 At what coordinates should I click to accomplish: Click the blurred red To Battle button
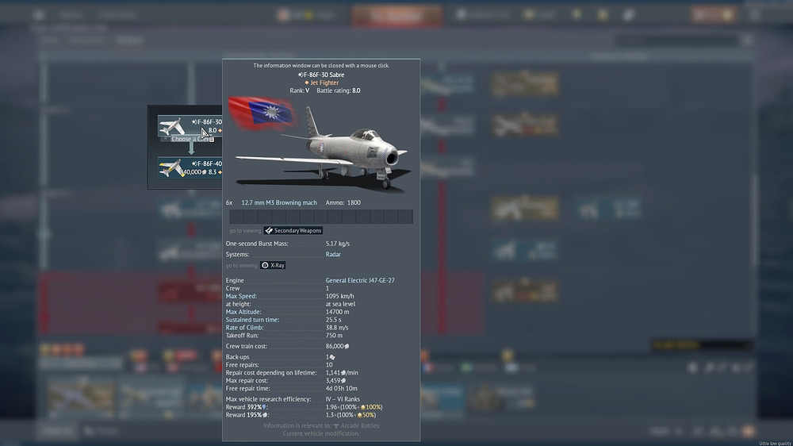coord(397,16)
